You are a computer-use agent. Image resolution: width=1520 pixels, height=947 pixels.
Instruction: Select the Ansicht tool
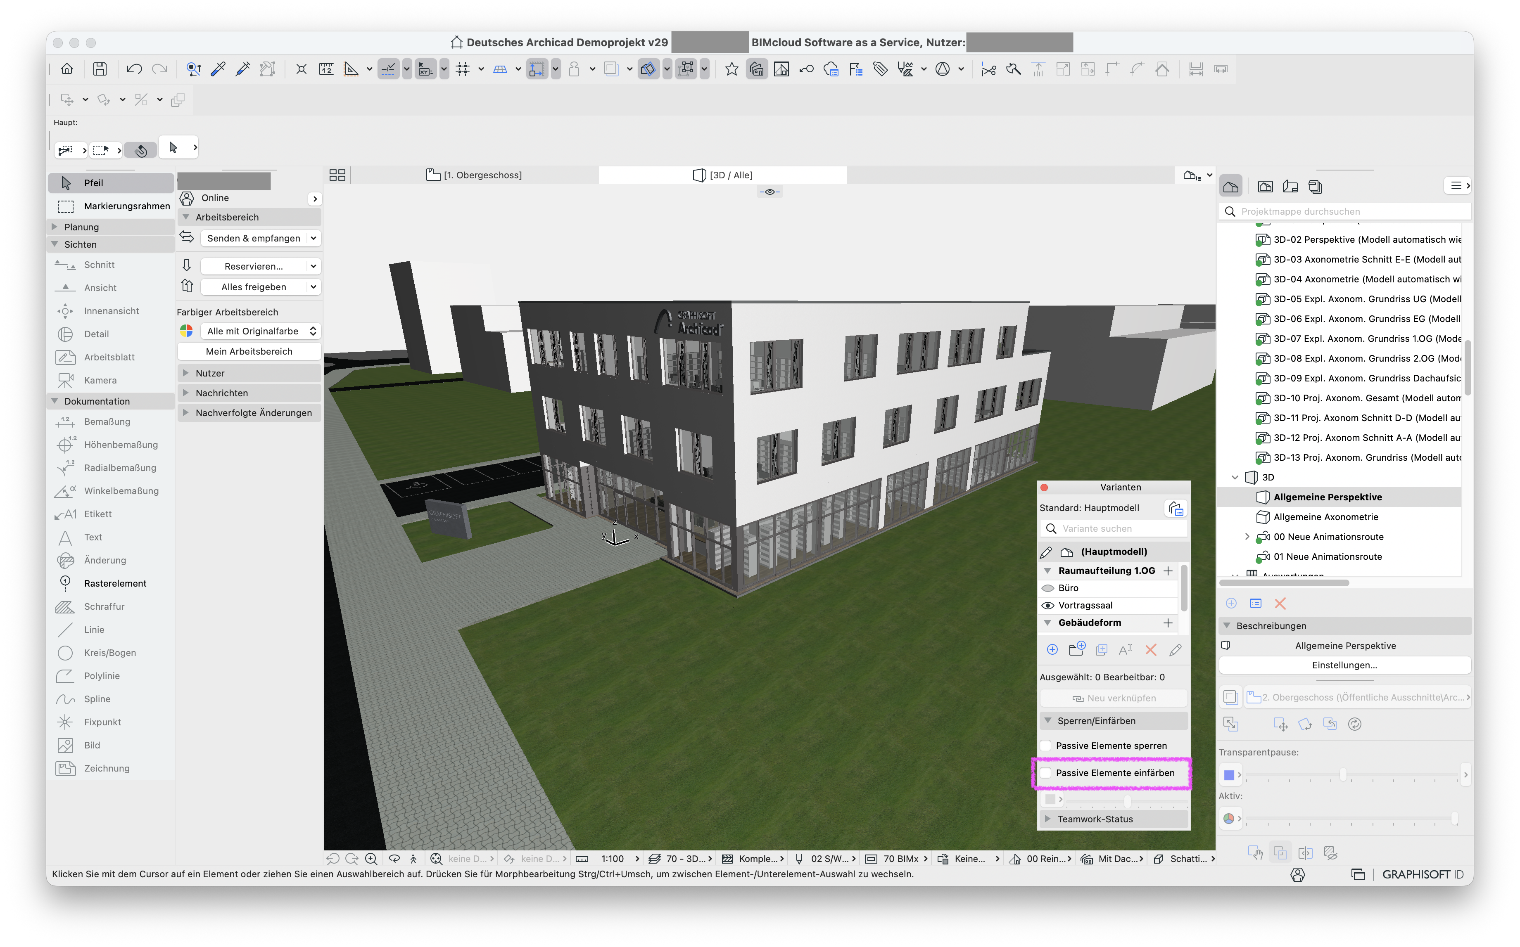click(x=112, y=288)
